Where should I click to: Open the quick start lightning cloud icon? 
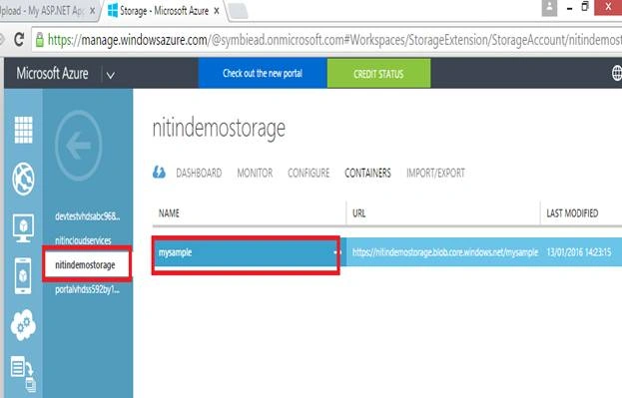click(159, 173)
